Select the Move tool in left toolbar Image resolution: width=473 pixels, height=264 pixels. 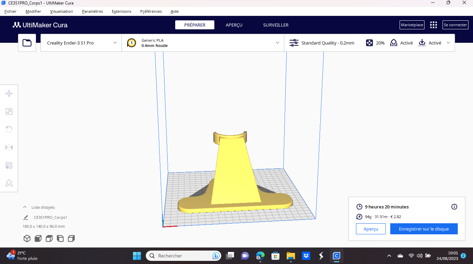9,94
